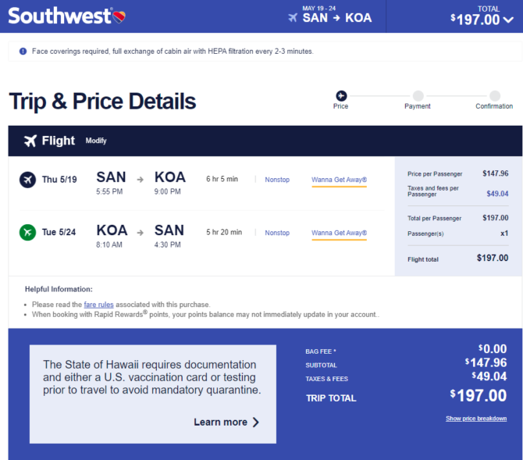Expand Show price breakdown link
The image size is (523, 460).
click(x=476, y=419)
